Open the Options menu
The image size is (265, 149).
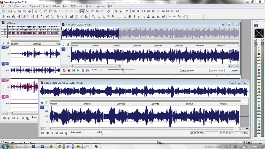tap(90, 6)
